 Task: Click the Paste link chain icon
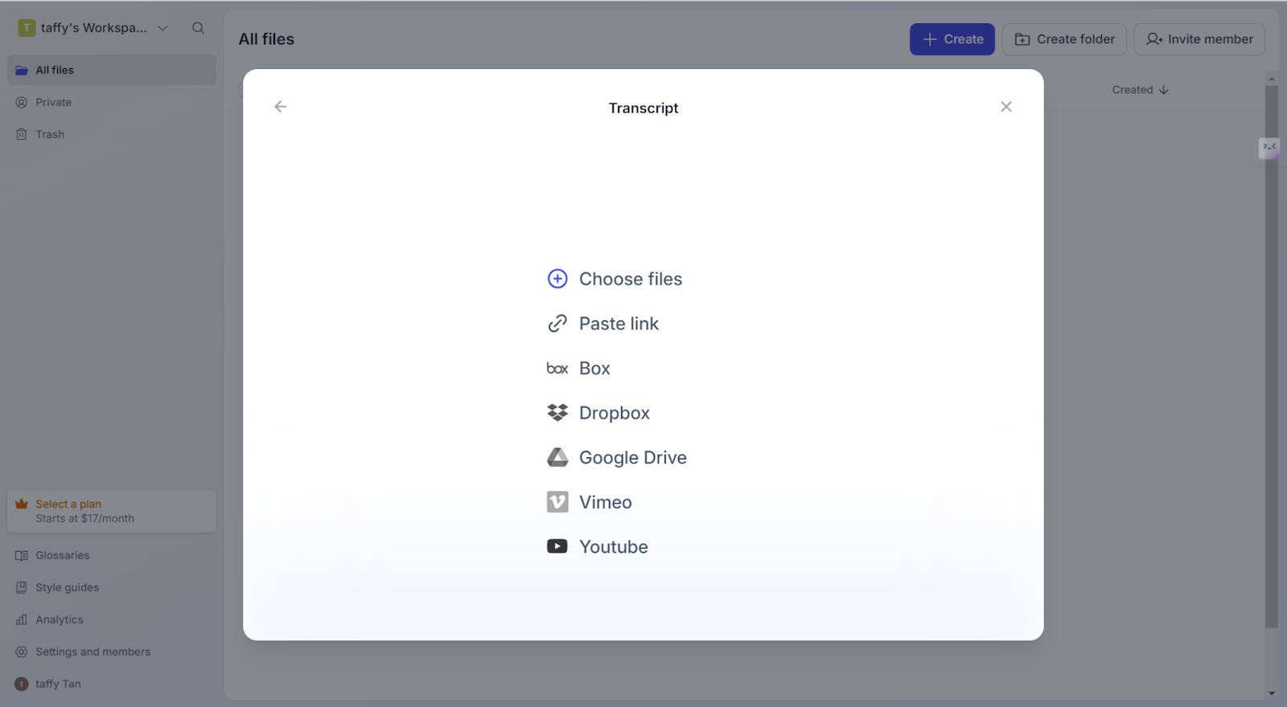point(557,324)
